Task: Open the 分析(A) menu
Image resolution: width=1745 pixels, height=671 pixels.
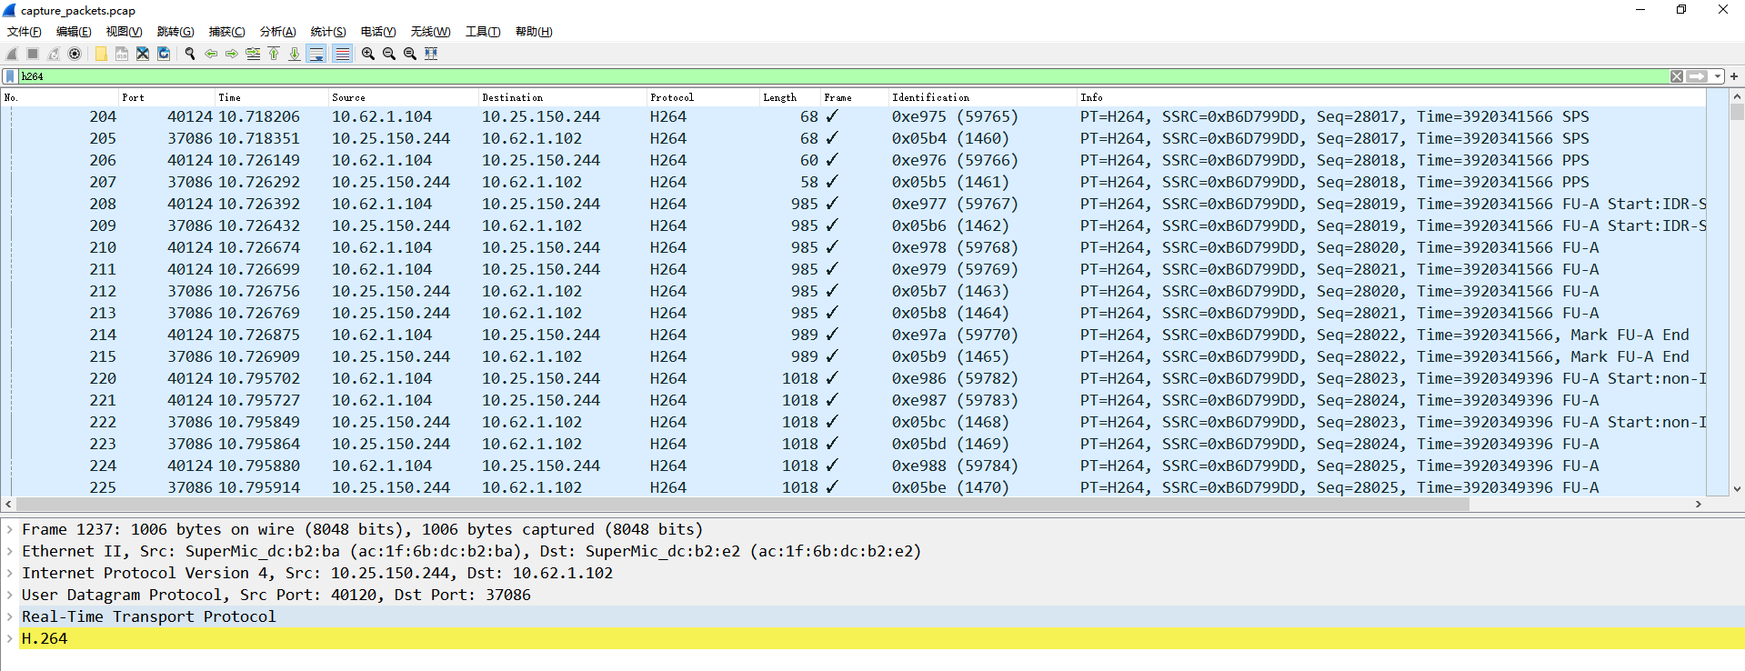Action: (277, 32)
